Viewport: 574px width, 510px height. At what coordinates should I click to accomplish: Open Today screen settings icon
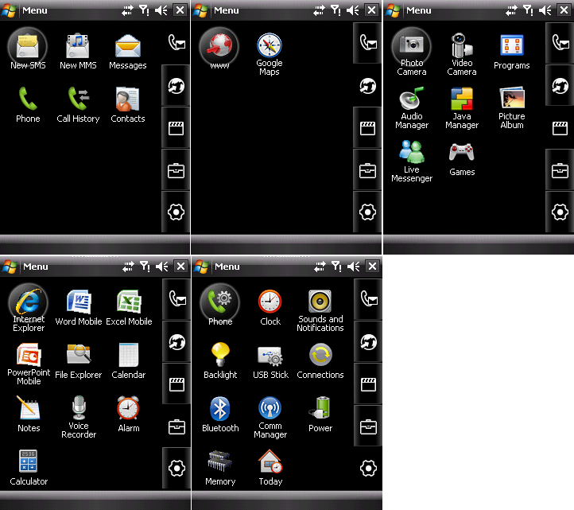270,461
